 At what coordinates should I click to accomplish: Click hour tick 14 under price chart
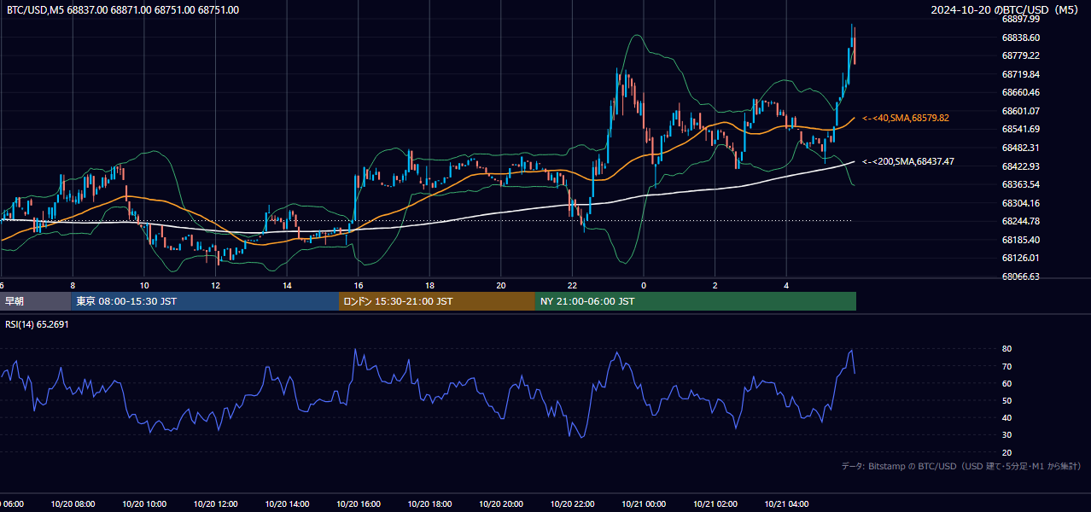point(287,285)
